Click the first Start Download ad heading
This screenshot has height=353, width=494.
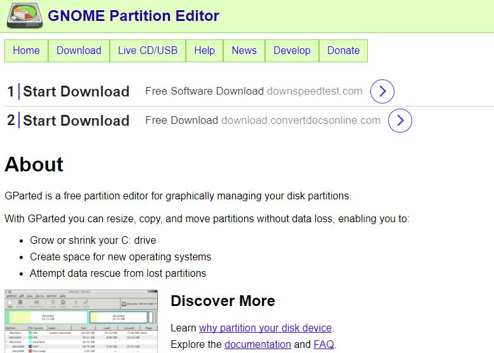(76, 91)
